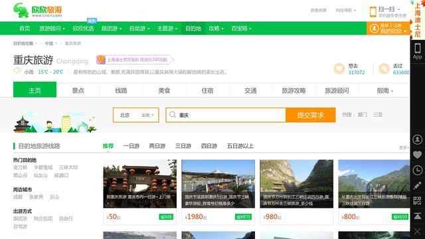The width and height of the screenshot is (425, 239).
Task: Select the 推荐 route filter
Action: [x=108, y=146]
